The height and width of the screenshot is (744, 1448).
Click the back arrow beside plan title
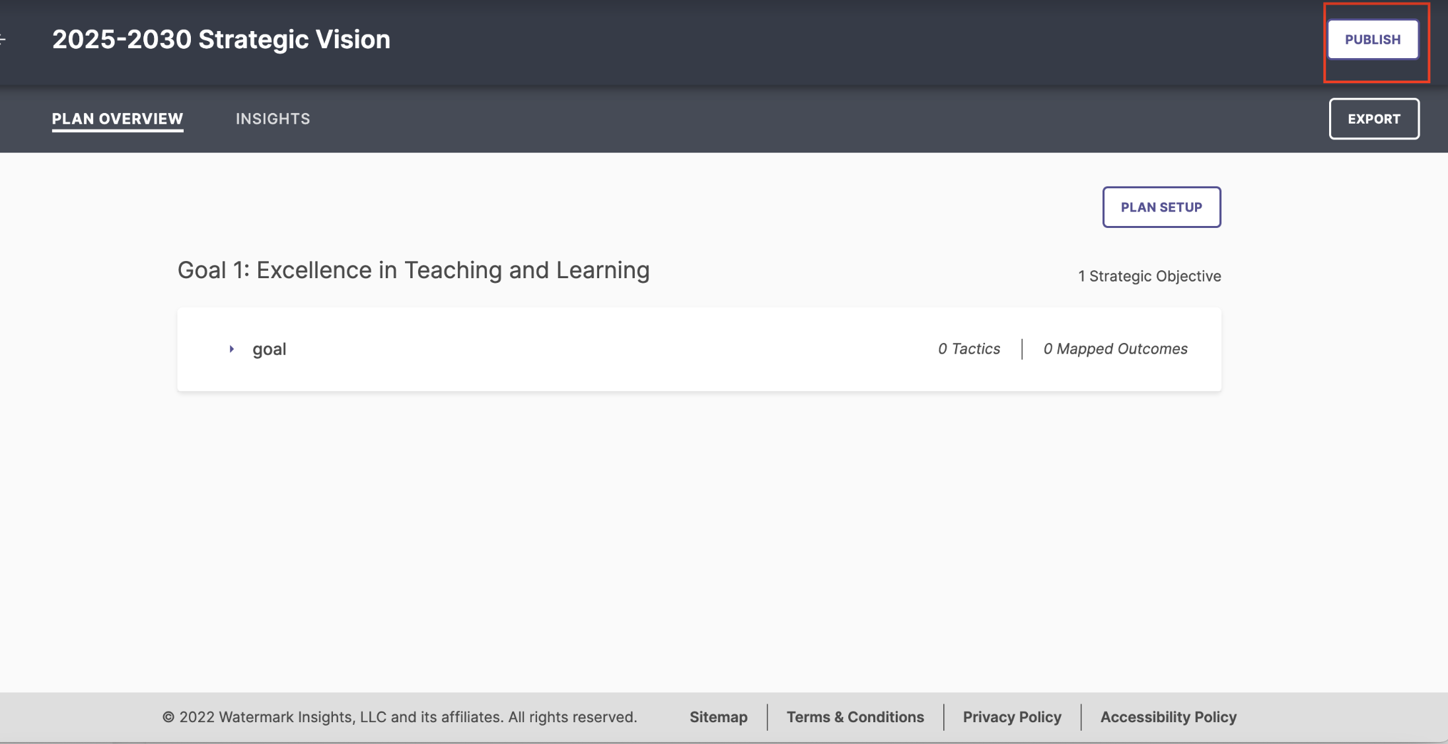(x=3, y=40)
